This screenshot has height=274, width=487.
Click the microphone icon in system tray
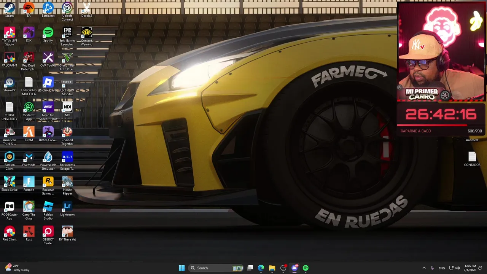point(432,268)
